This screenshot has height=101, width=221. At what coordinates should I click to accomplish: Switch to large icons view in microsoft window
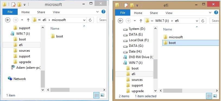102,95
